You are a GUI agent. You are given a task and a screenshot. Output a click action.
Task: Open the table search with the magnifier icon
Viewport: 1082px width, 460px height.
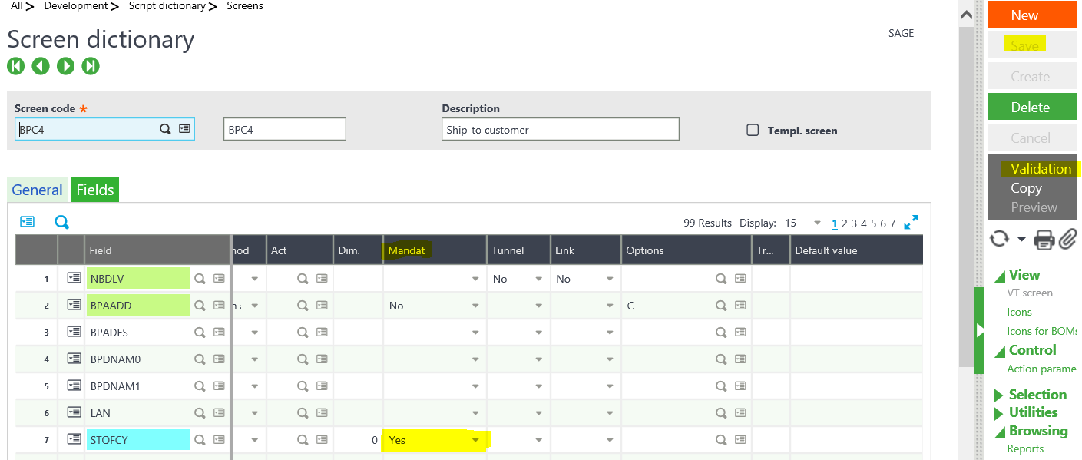[61, 221]
